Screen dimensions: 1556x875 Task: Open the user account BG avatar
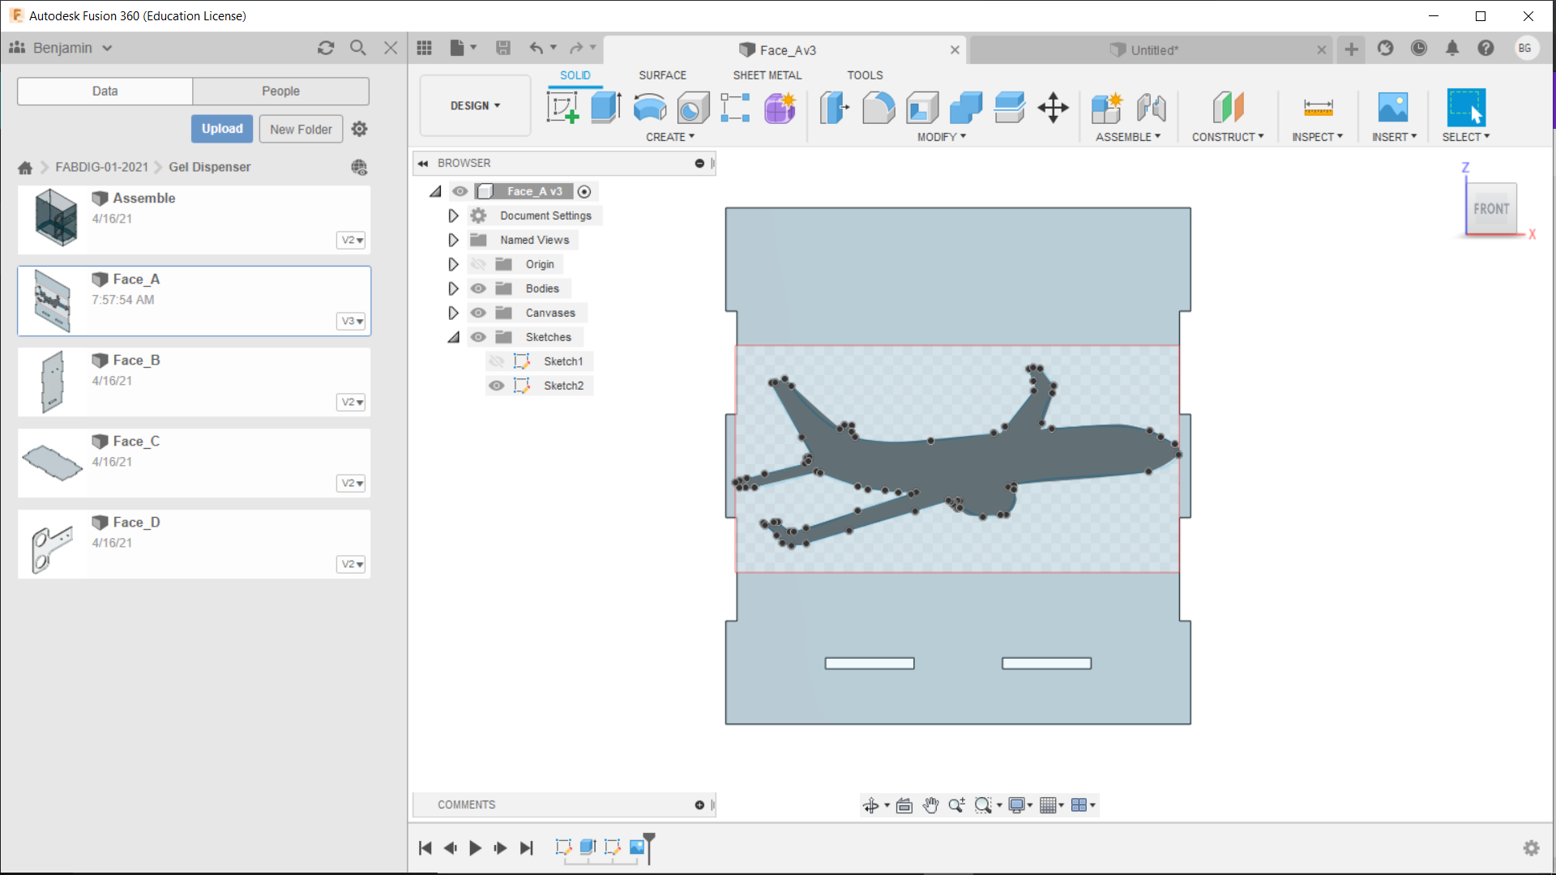click(1524, 49)
